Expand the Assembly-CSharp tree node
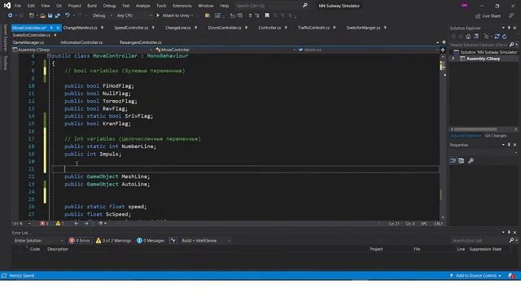 pyautogui.click(x=453, y=59)
